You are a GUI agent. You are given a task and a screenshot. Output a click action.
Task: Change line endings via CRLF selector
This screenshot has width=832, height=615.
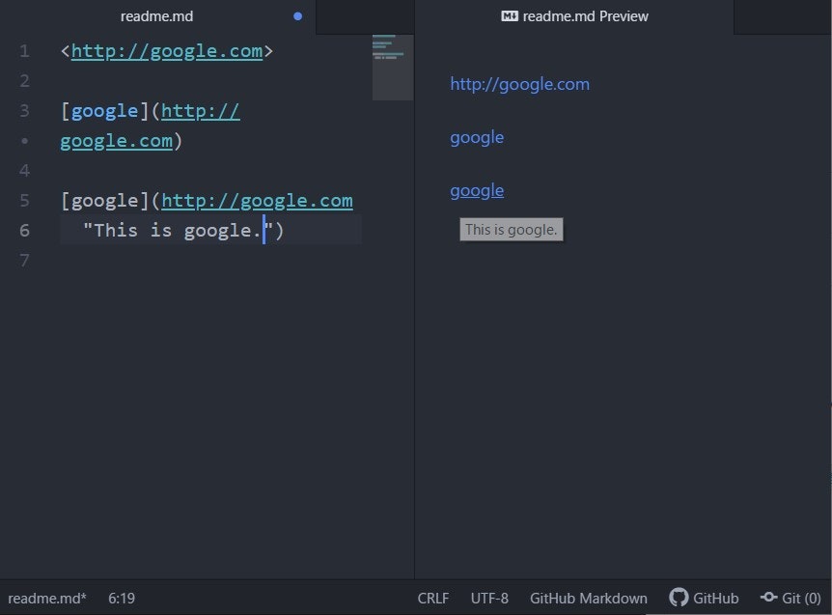(433, 599)
